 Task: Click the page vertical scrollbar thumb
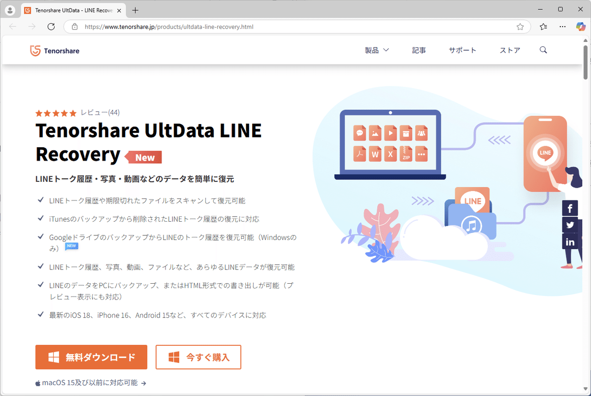tap(586, 62)
